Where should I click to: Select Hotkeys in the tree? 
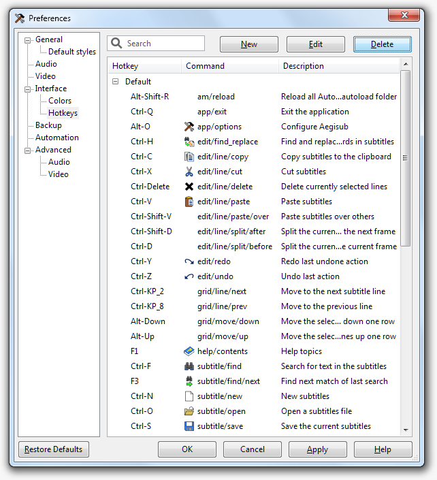63,112
